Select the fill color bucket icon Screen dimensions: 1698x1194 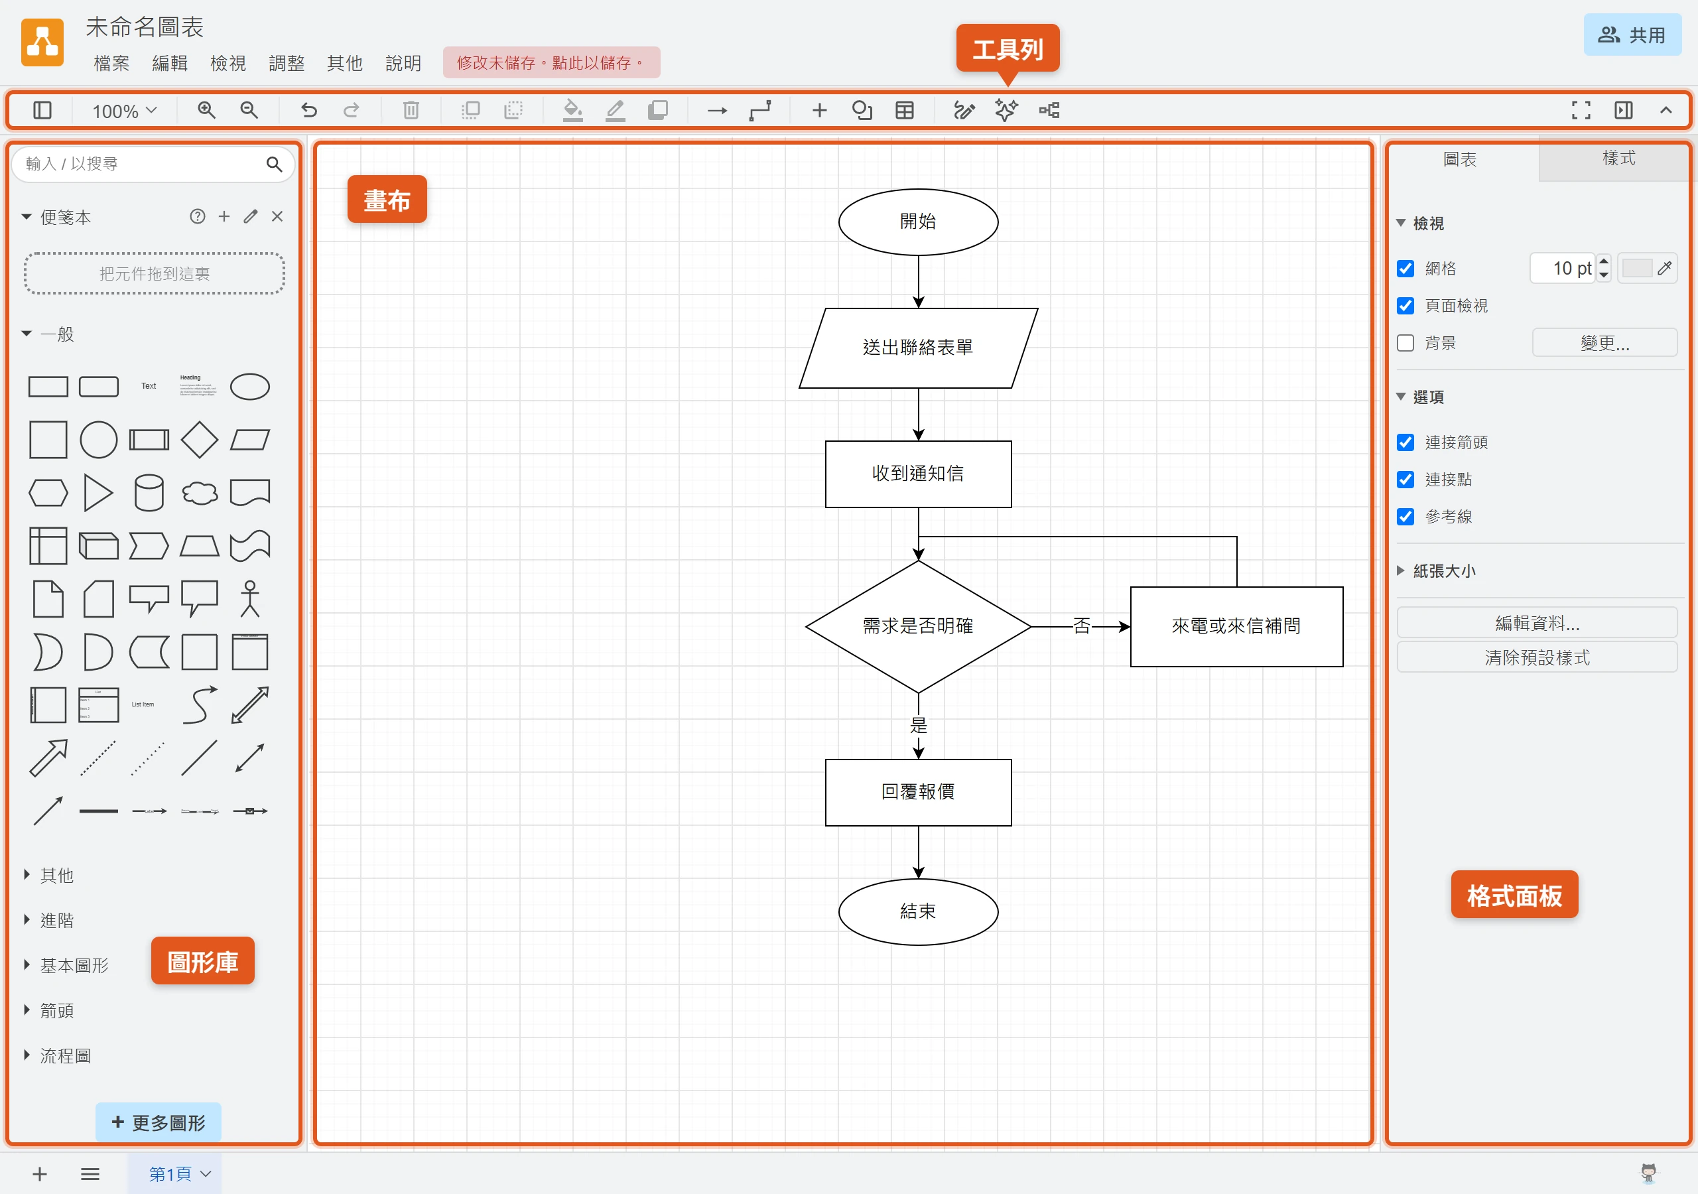tap(572, 110)
